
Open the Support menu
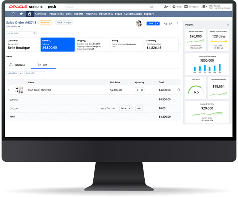tap(149, 14)
